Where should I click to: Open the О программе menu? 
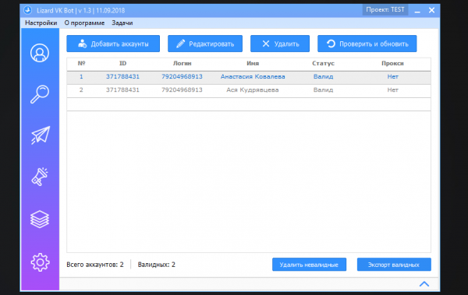pos(84,23)
